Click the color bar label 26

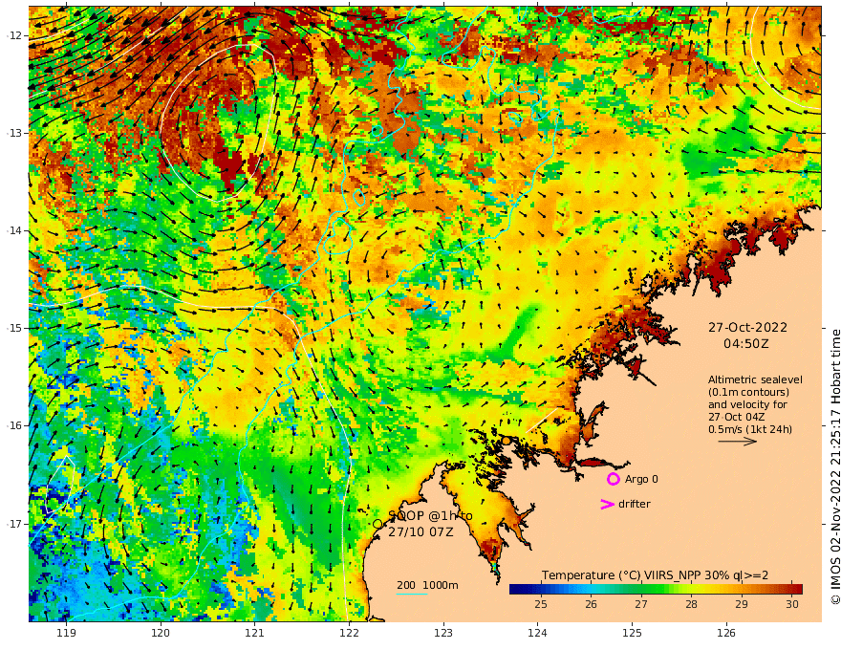(x=591, y=604)
